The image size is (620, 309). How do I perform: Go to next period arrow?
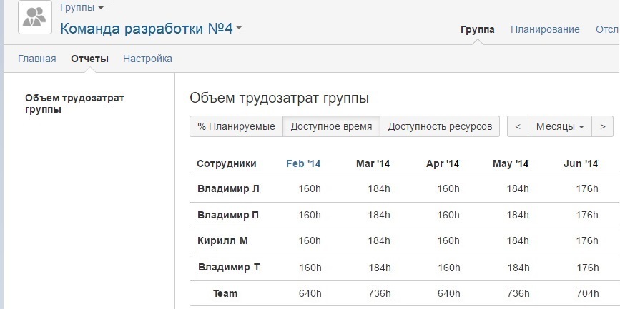pos(603,126)
